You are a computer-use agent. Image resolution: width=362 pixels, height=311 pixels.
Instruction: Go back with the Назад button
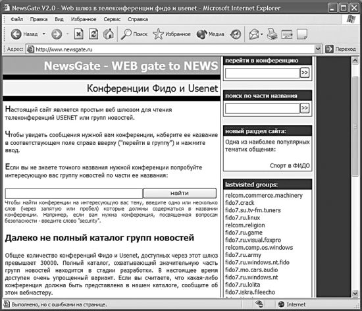pos(24,34)
